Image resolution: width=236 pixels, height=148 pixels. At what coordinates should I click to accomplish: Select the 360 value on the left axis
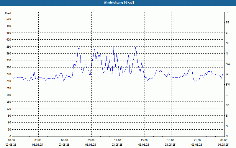click(9, 54)
